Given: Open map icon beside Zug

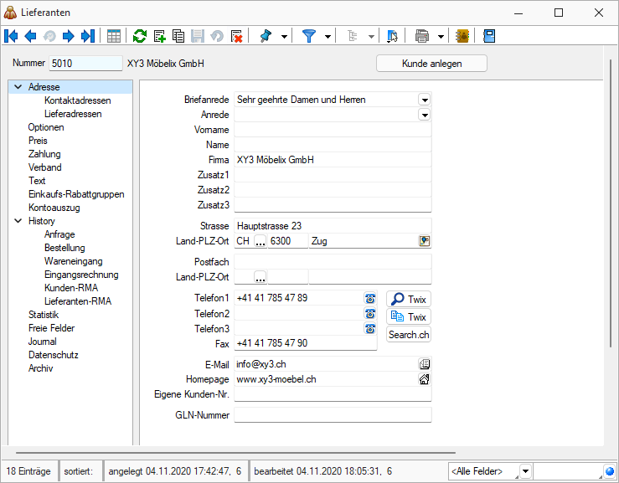Looking at the screenshot, I should pos(425,241).
